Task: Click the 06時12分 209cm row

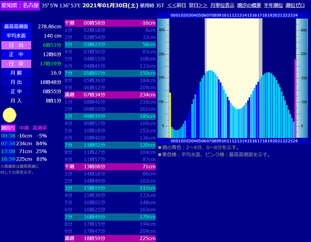Action: (x=110, y=88)
